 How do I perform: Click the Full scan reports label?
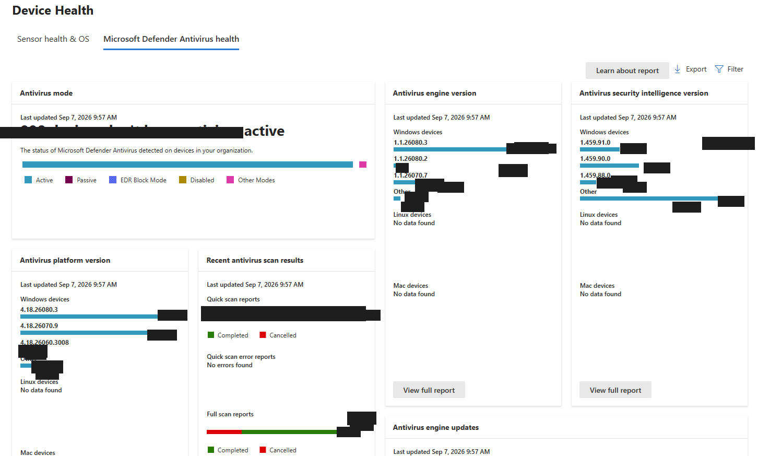[x=230, y=414]
